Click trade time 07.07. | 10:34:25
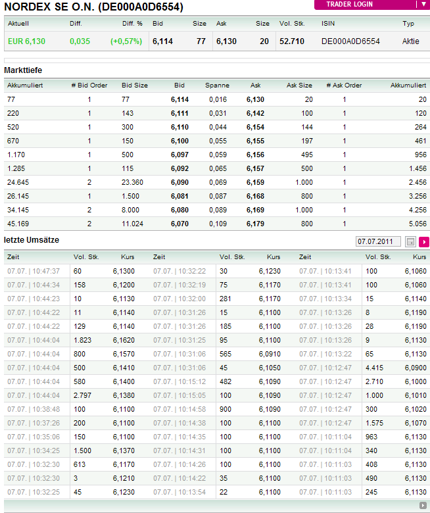The height and width of the screenshot is (513, 430). [34, 451]
